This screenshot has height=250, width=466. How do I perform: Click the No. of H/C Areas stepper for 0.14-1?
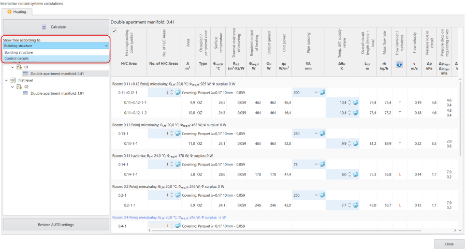(171, 164)
